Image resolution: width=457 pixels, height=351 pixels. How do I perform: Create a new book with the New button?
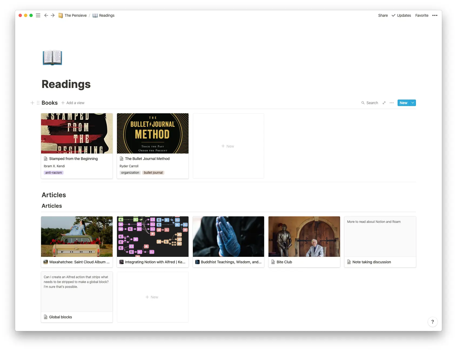click(403, 103)
